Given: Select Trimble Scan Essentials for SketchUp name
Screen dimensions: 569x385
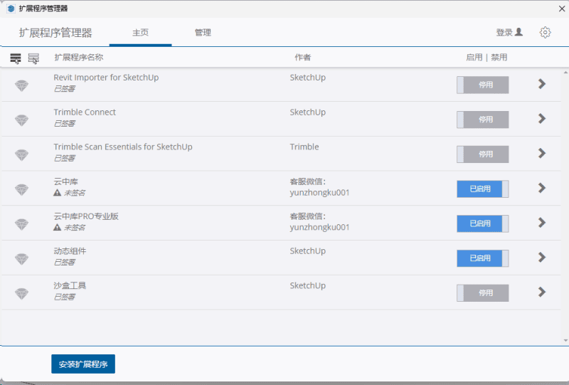Looking at the screenshot, I should tap(123, 147).
